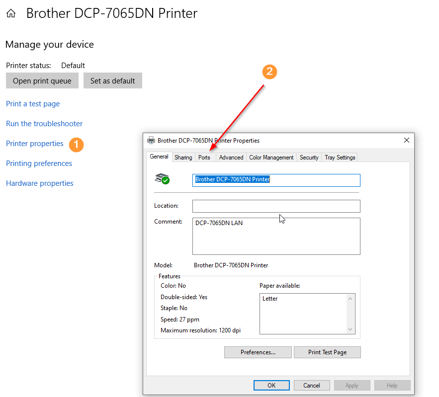This screenshot has height=397, width=439.
Task: Click scroll up arrow of paper list
Action: (350, 299)
